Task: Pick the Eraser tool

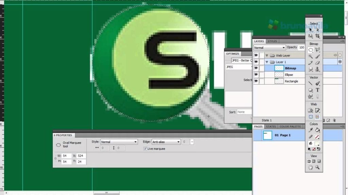Action: pyautogui.click(x=317, y=63)
